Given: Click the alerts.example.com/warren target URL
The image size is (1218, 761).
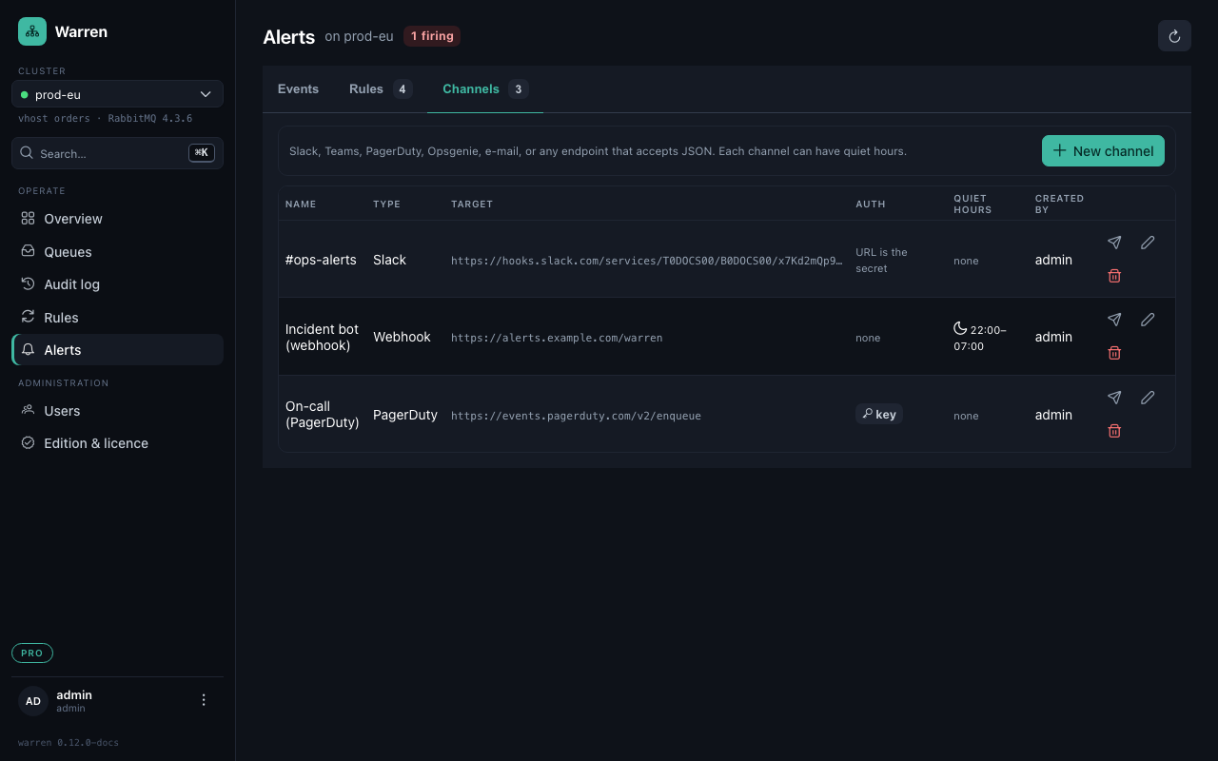Looking at the screenshot, I should click(557, 338).
